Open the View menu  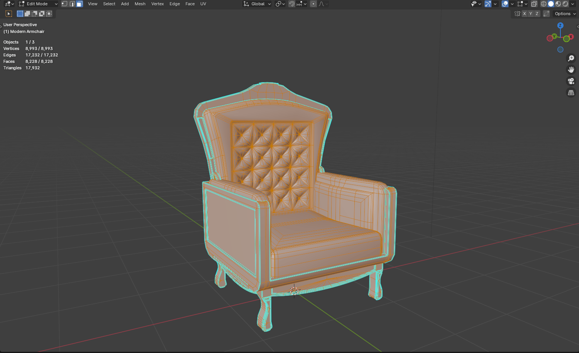93,4
